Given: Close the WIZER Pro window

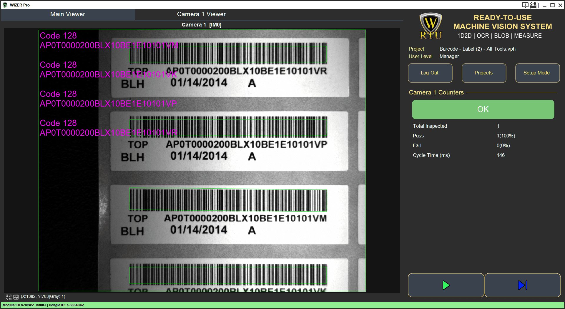Looking at the screenshot, I should click(x=560, y=5).
